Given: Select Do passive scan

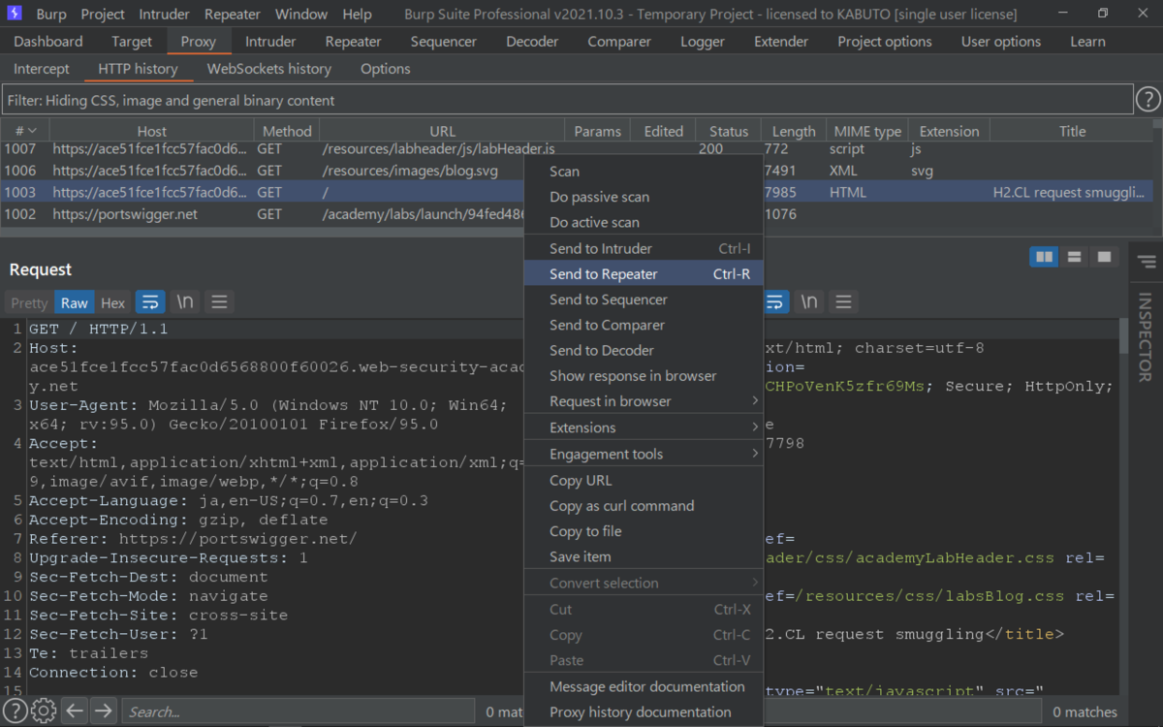Looking at the screenshot, I should [x=643, y=197].
